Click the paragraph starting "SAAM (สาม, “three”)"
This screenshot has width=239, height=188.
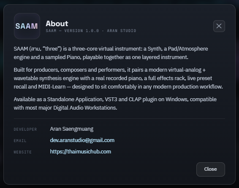pos(111,53)
